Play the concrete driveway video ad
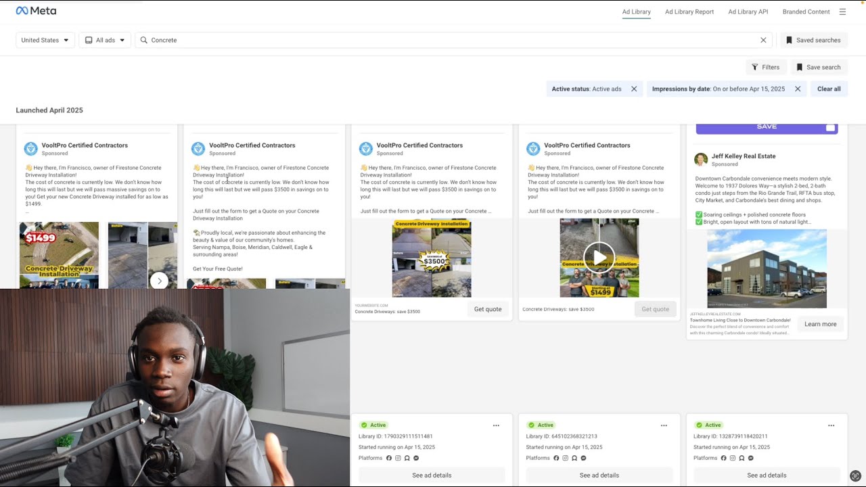Image resolution: width=866 pixels, height=487 pixels. [x=599, y=258]
